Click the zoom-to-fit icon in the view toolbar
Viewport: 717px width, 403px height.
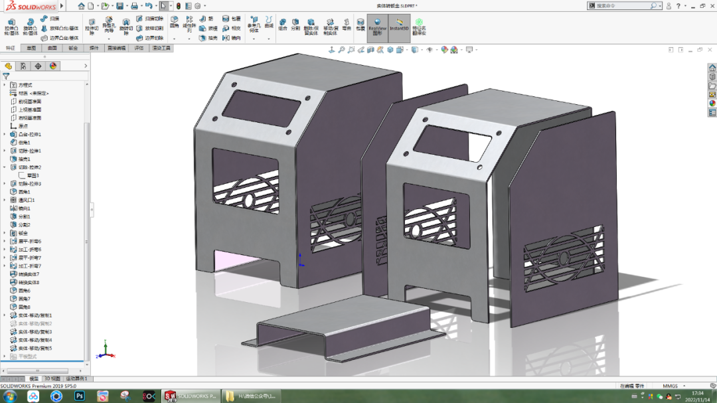[341, 49]
